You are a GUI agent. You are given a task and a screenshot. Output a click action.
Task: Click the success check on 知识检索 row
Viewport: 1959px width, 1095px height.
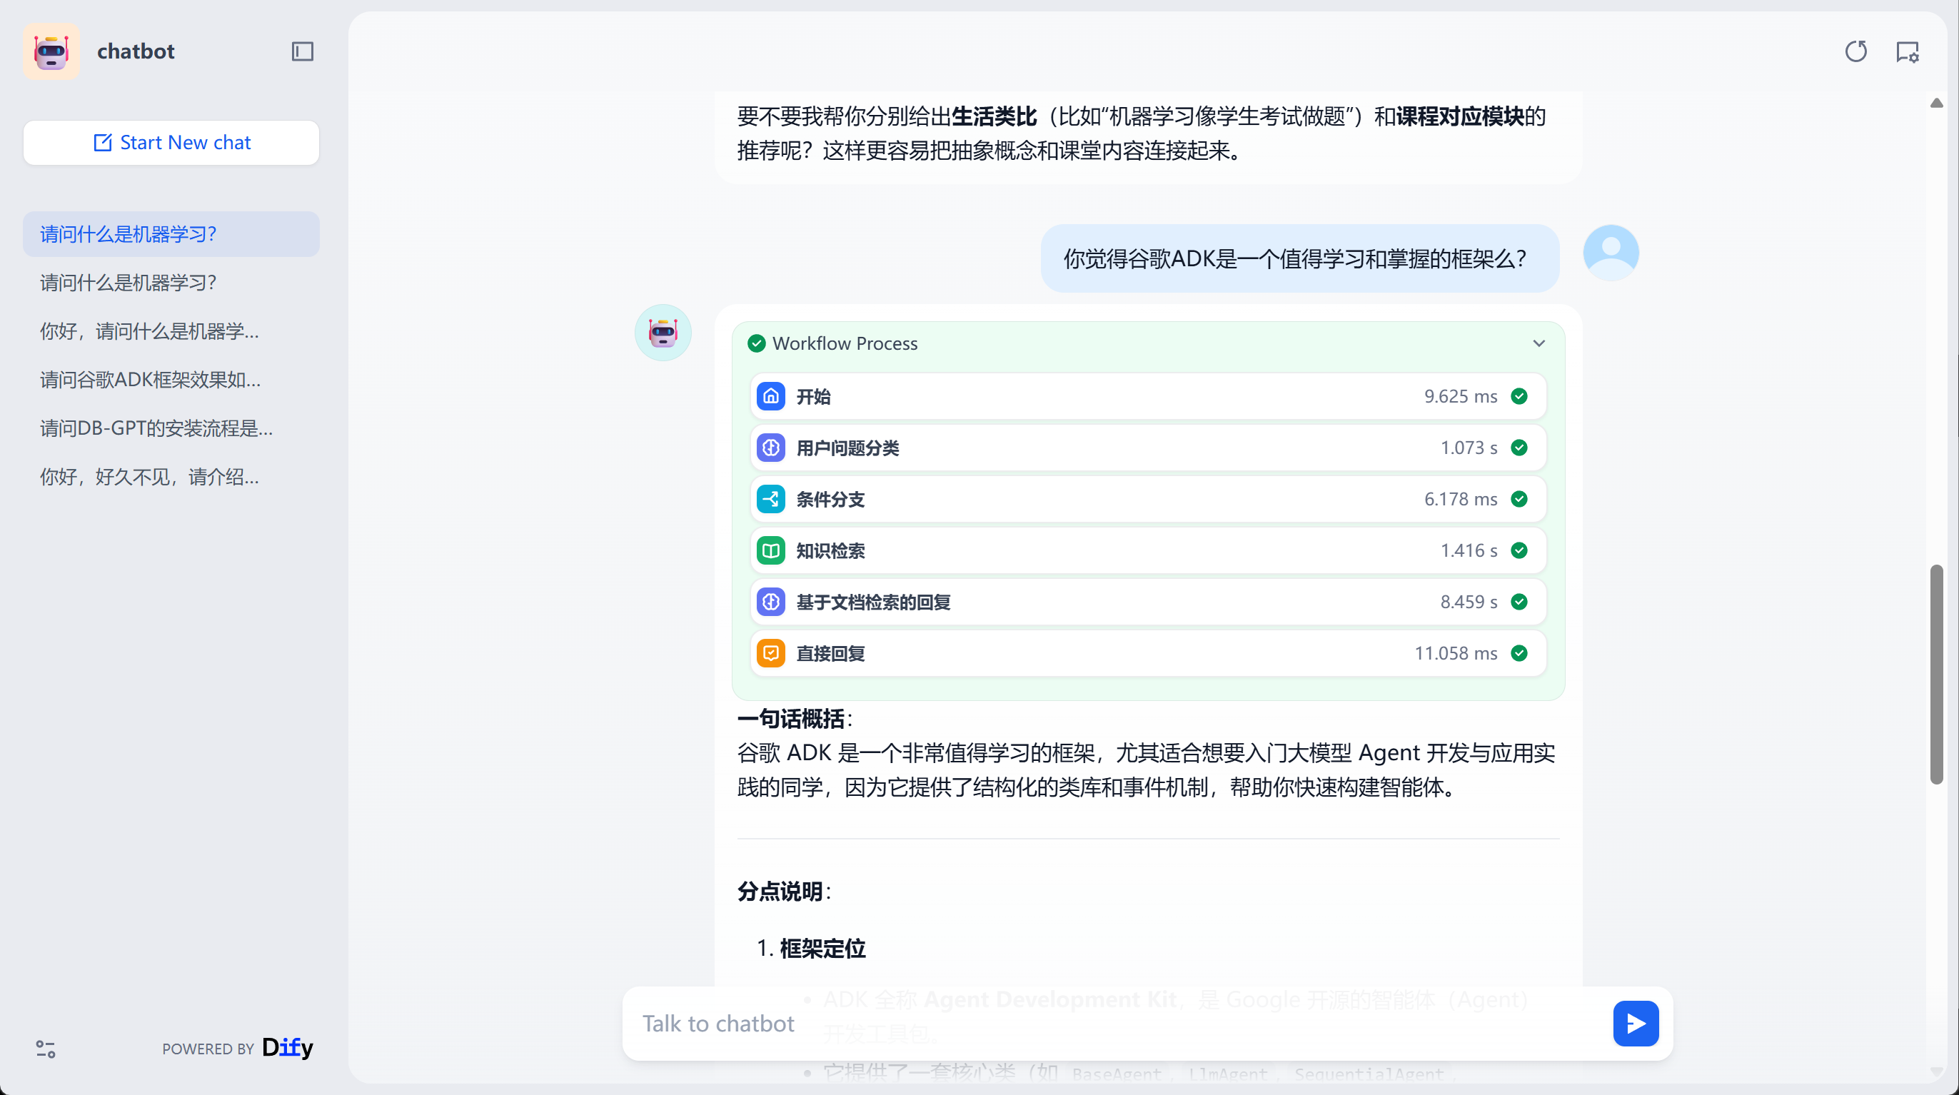click(1519, 550)
